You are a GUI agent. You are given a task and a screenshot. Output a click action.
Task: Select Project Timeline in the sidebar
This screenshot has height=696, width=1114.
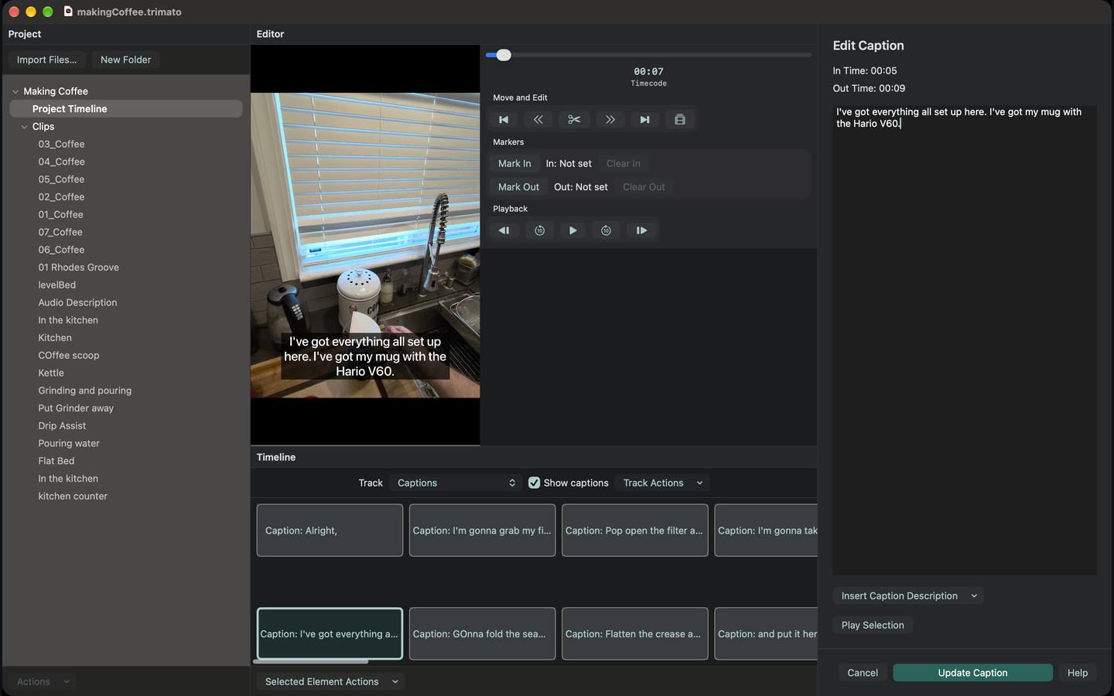[126, 109]
